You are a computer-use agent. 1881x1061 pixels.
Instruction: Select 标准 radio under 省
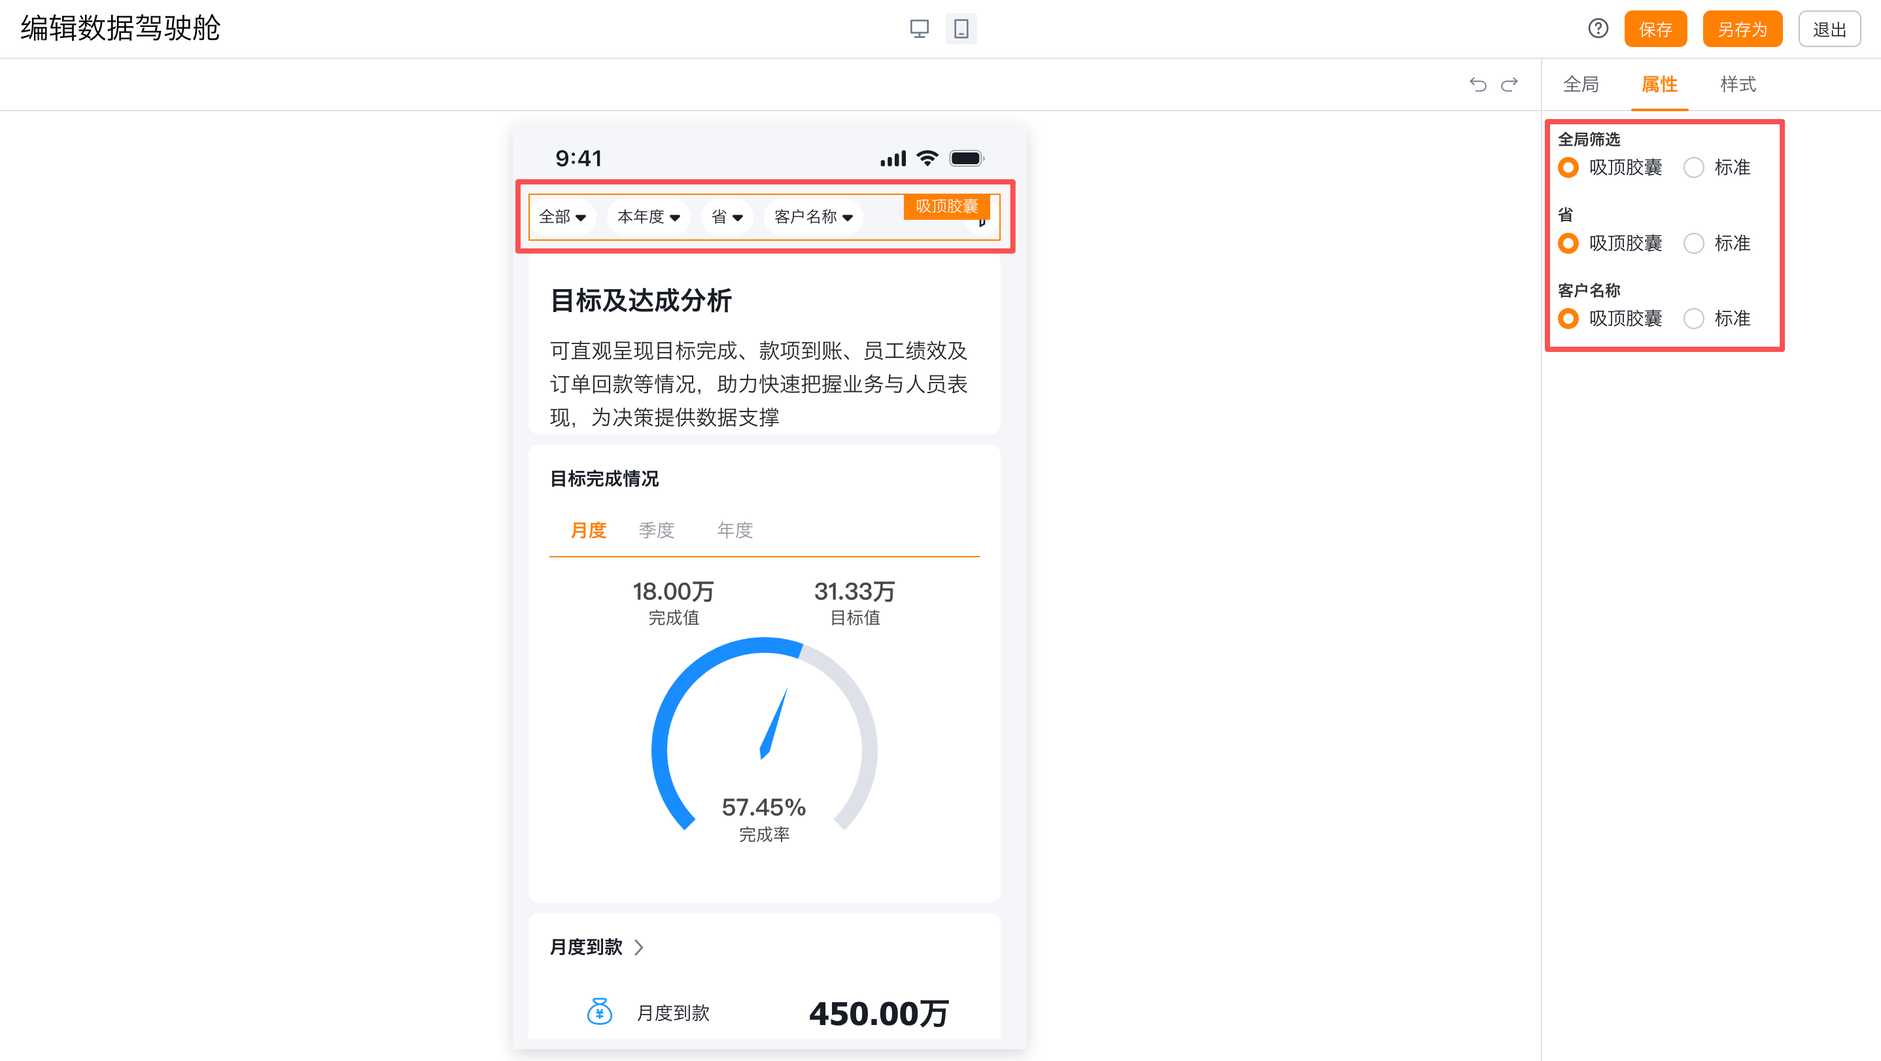pyautogui.click(x=1693, y=243)
